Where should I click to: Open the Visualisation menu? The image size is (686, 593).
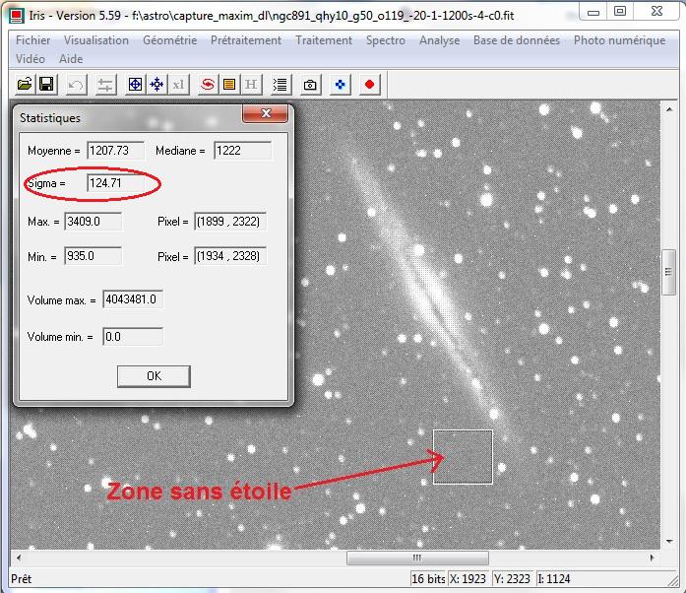point(96,40)
